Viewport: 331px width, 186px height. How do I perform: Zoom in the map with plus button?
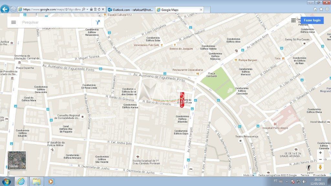click(320, 152)
